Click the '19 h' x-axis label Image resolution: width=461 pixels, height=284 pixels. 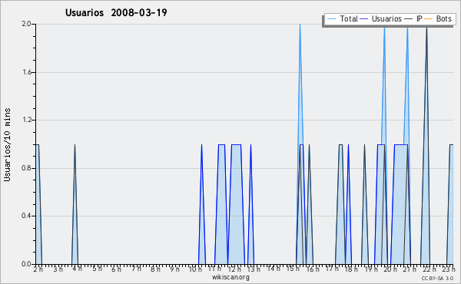coord(371,269)
